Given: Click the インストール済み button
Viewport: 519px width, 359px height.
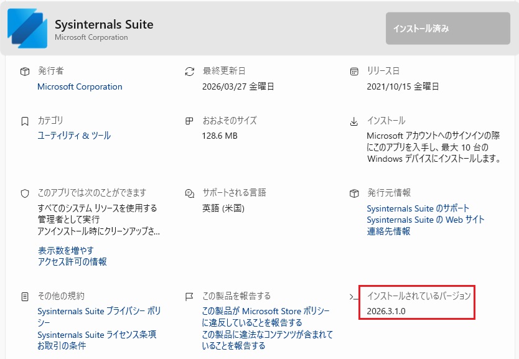Looking at the screenshot, I should pos(448,29).
